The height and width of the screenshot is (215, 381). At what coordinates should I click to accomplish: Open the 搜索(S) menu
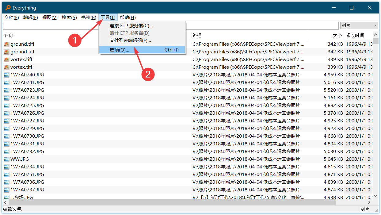pos(69,17)
